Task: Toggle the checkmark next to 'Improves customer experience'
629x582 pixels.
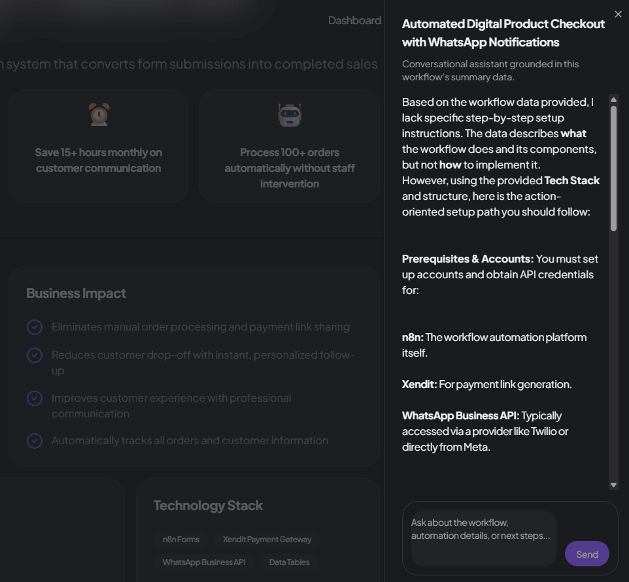Action: (35, 398)
